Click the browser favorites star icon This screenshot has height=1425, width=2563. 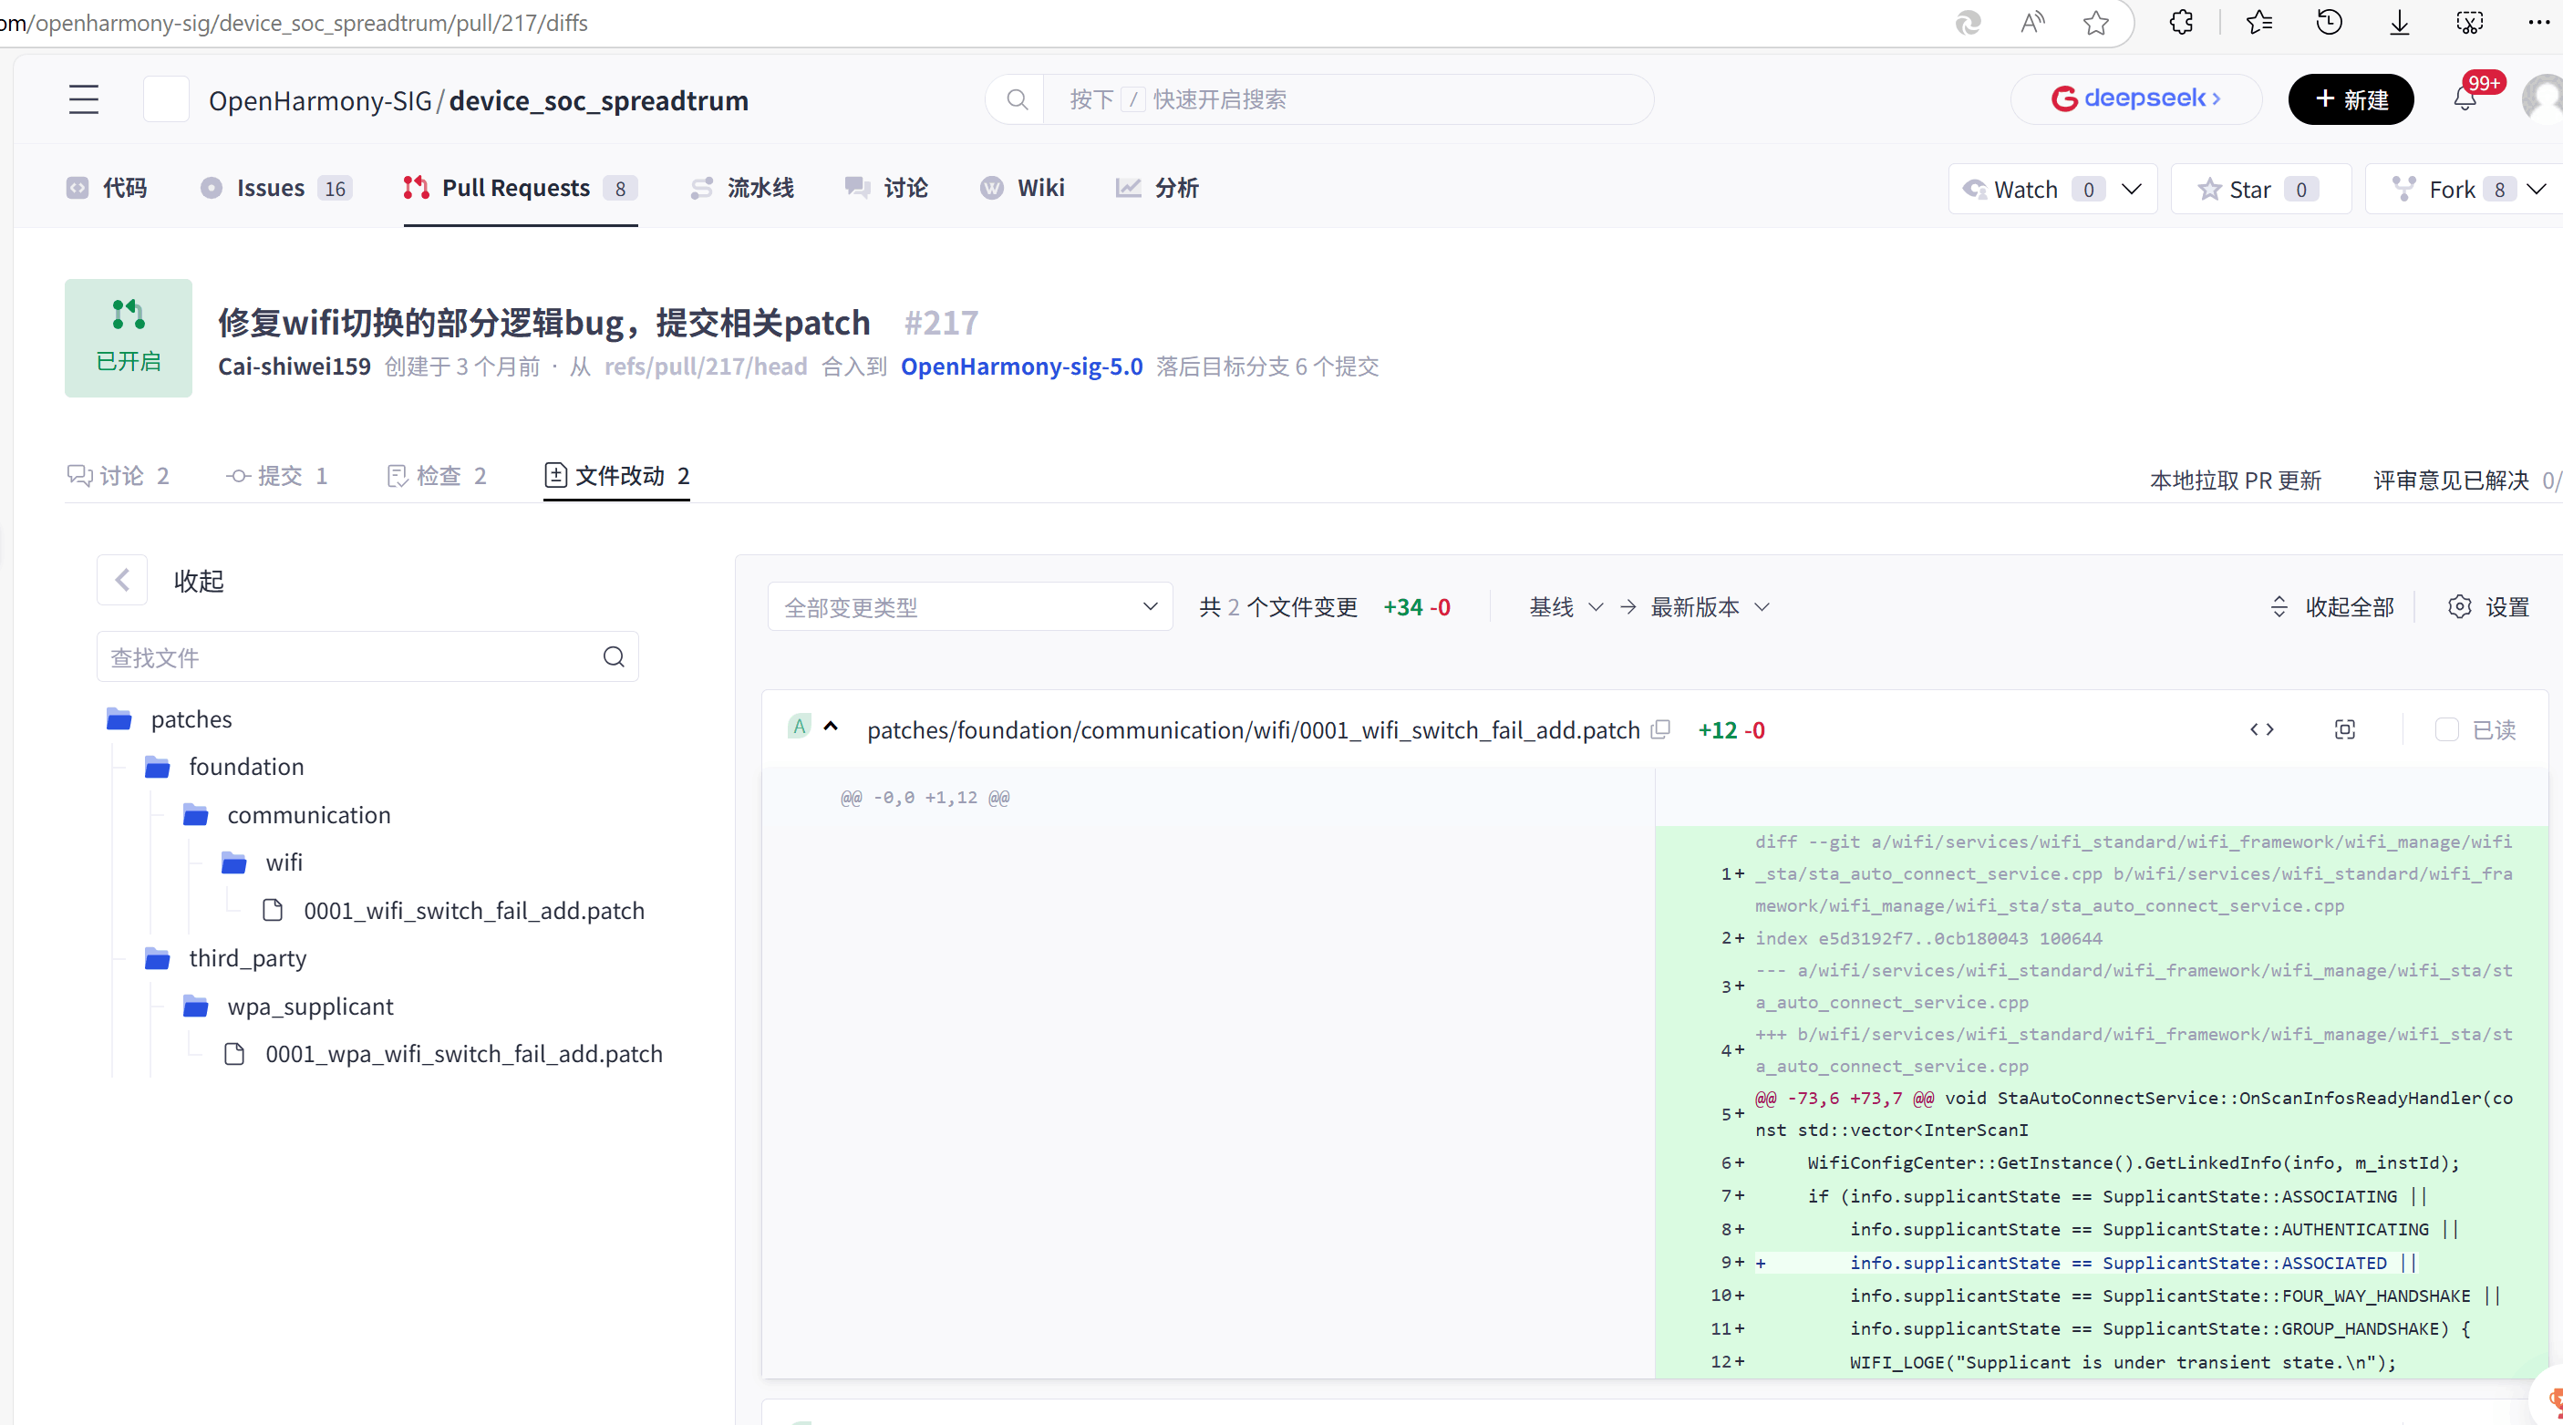point(2095,22)
